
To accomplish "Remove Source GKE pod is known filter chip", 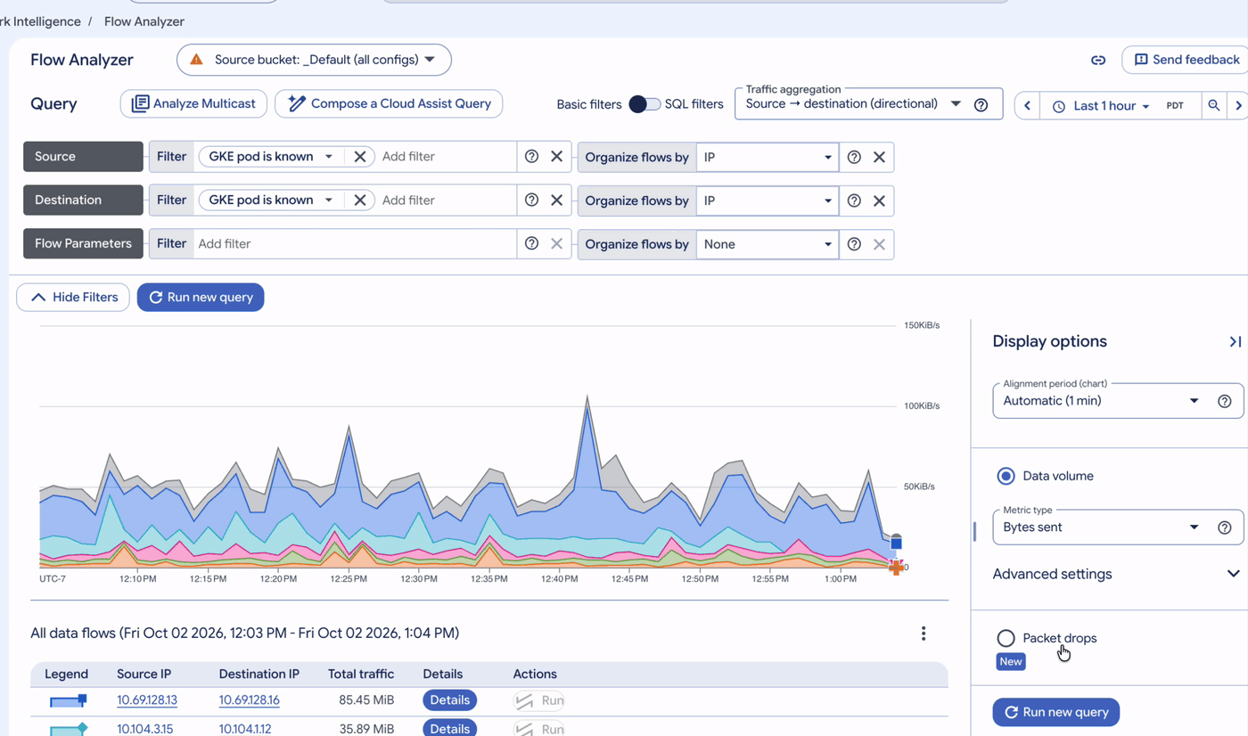I will click(x=360, y=157).
